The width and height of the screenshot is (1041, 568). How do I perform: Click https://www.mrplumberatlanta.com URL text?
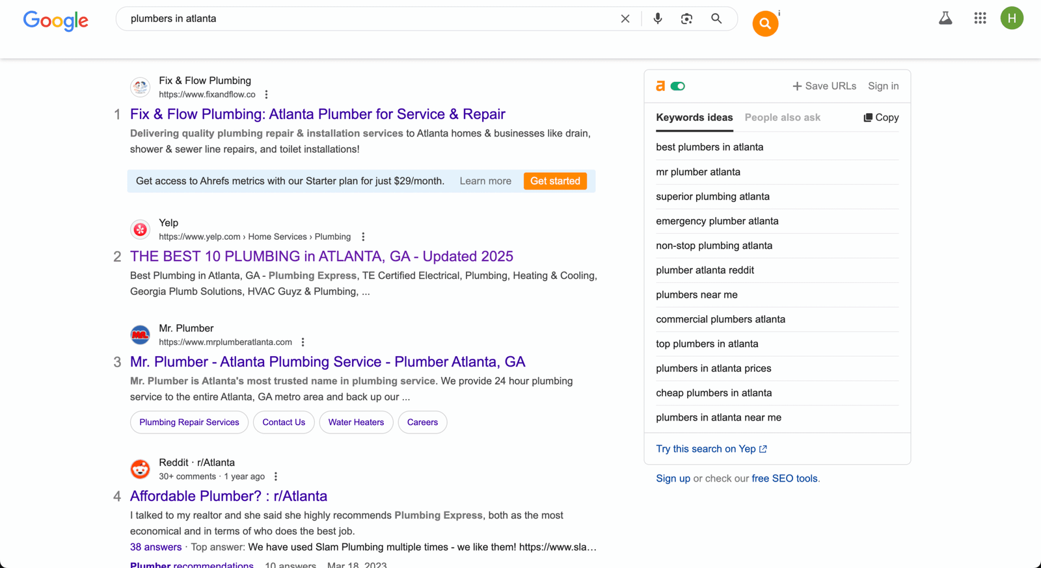point(225,342)
